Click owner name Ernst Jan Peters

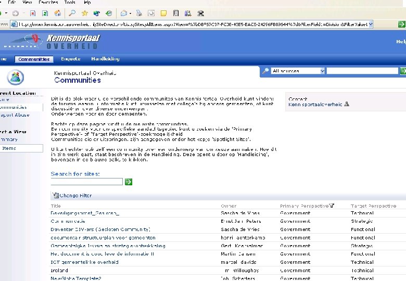[241, 221]
